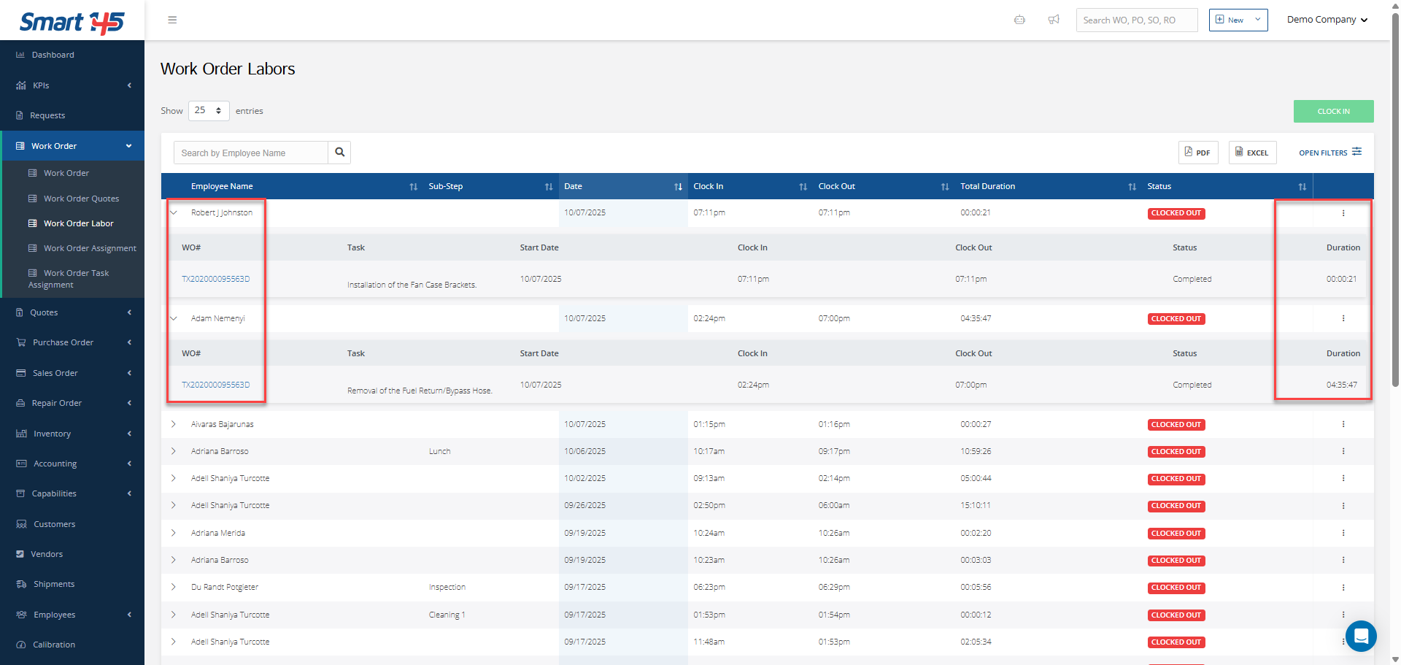This screenshot has height=665, width=1401.
Task: Click the Search by Employee Name field
Action: coord(250,153)
